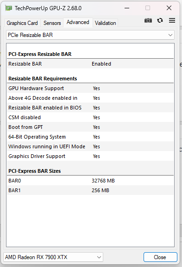The width and height of the screenshot is (182, 267).
Task: Select the Advanced tab
Action: (x=78, y=22)
